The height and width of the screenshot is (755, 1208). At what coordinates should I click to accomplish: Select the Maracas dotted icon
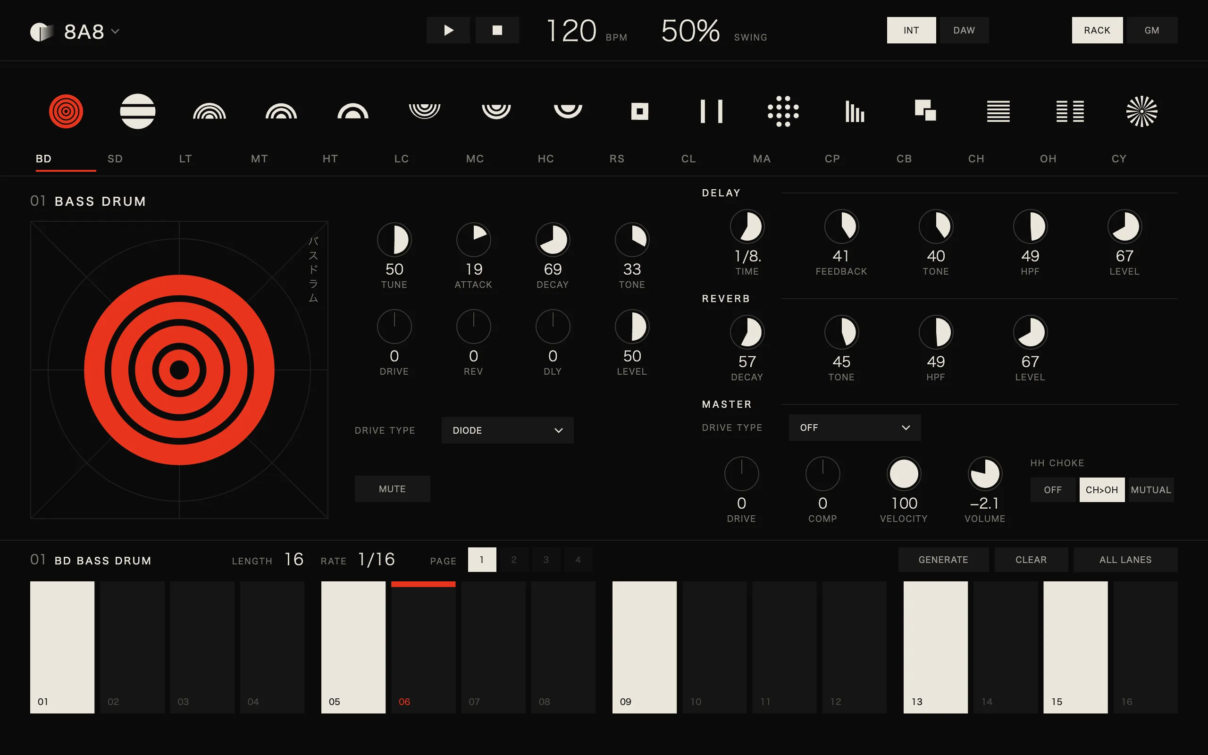[x=783, y=111]
